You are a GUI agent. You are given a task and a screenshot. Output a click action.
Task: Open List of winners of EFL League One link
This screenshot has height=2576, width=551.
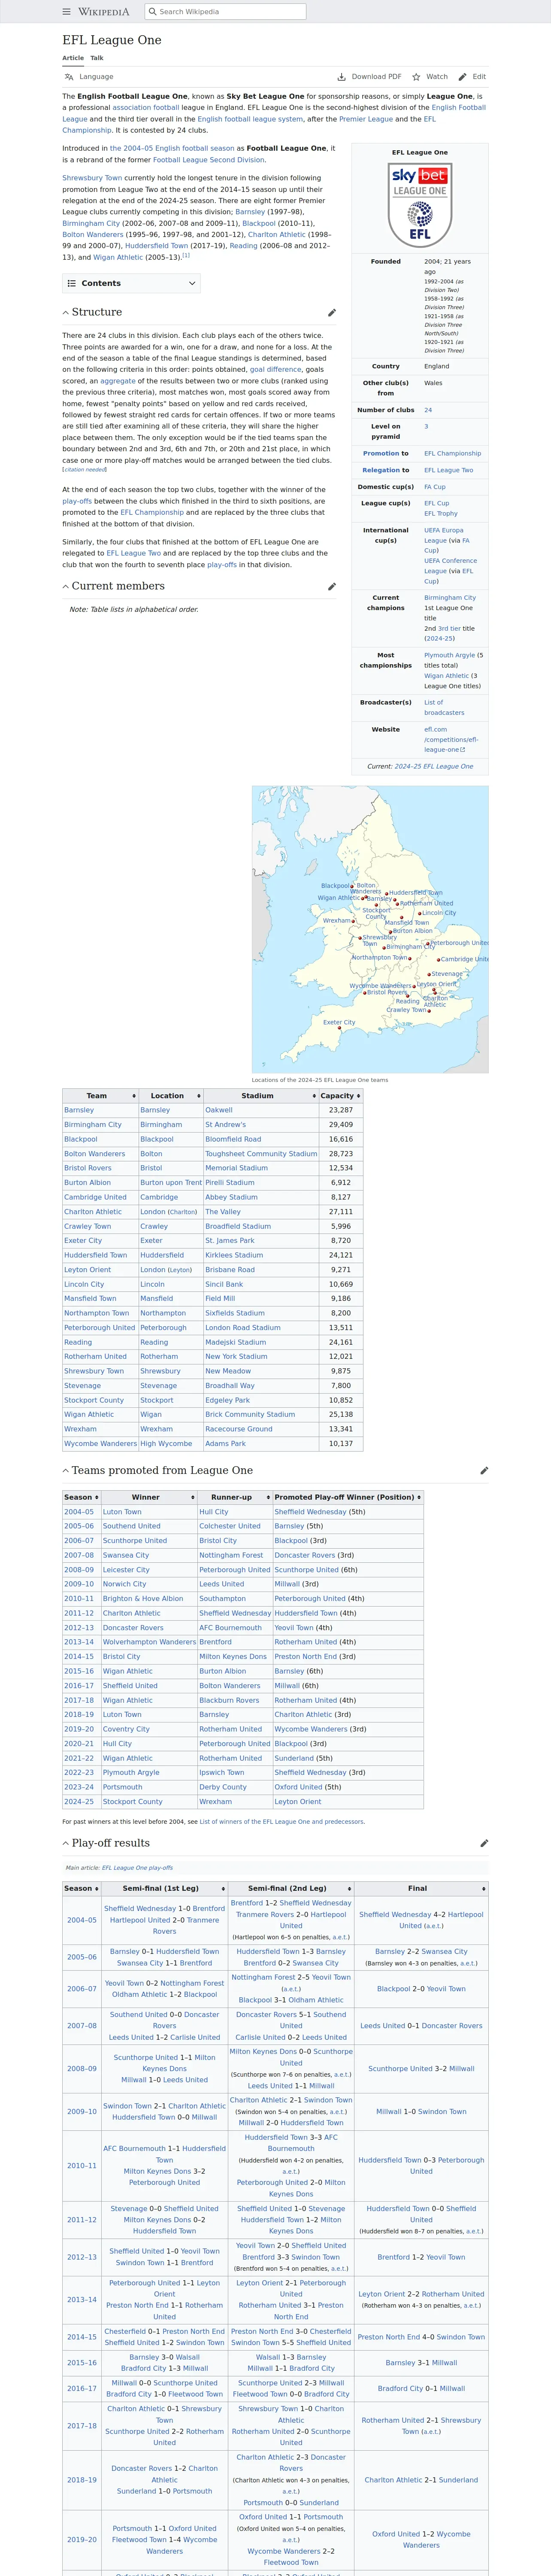(282, 1822)
